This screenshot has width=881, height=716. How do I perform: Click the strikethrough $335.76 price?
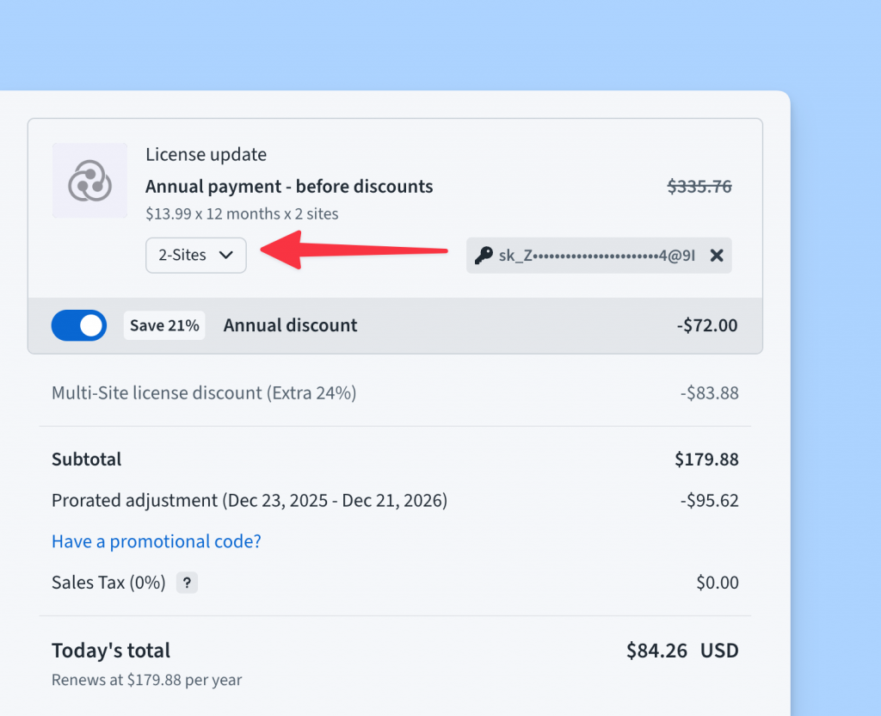pyautogui.click(x=699, y=186)
